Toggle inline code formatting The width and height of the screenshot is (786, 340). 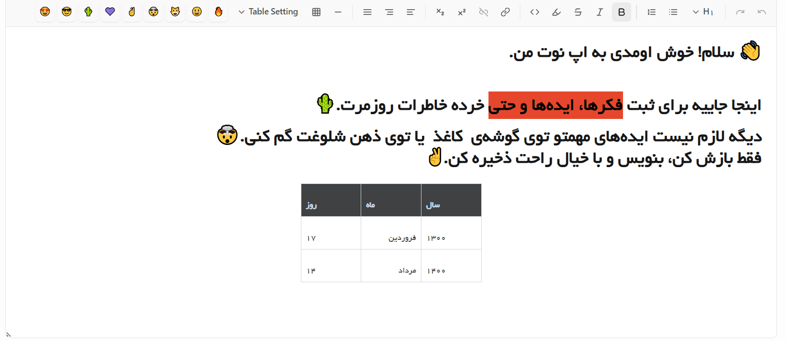(x=535, y=12)
